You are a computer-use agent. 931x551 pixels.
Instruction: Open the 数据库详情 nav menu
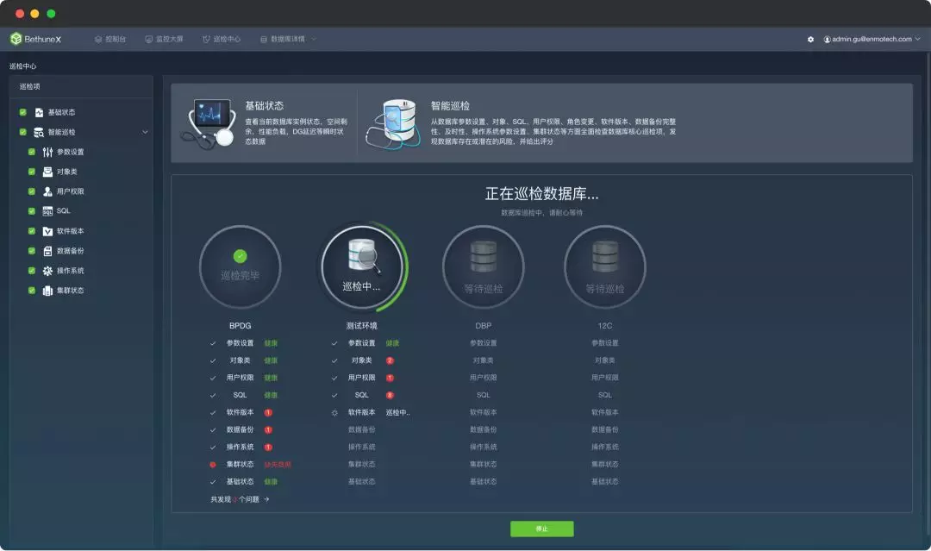[289, 39]
